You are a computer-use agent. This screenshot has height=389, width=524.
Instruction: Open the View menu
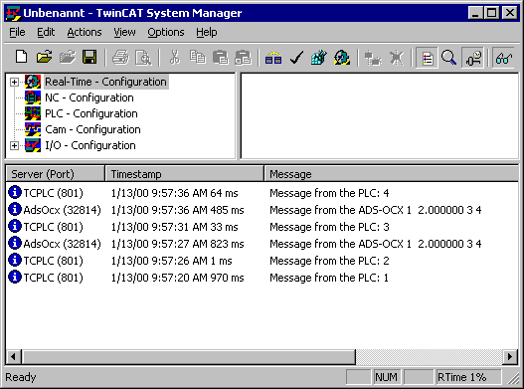(x=124, y=32)
